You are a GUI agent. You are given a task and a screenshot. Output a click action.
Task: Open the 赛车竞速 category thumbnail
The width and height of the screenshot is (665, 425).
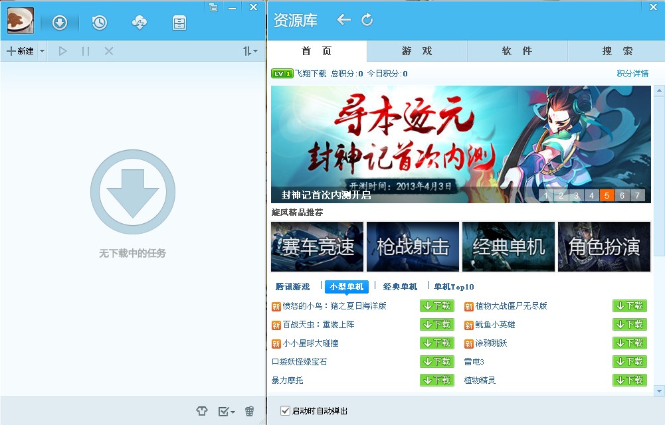pos(317,247)
